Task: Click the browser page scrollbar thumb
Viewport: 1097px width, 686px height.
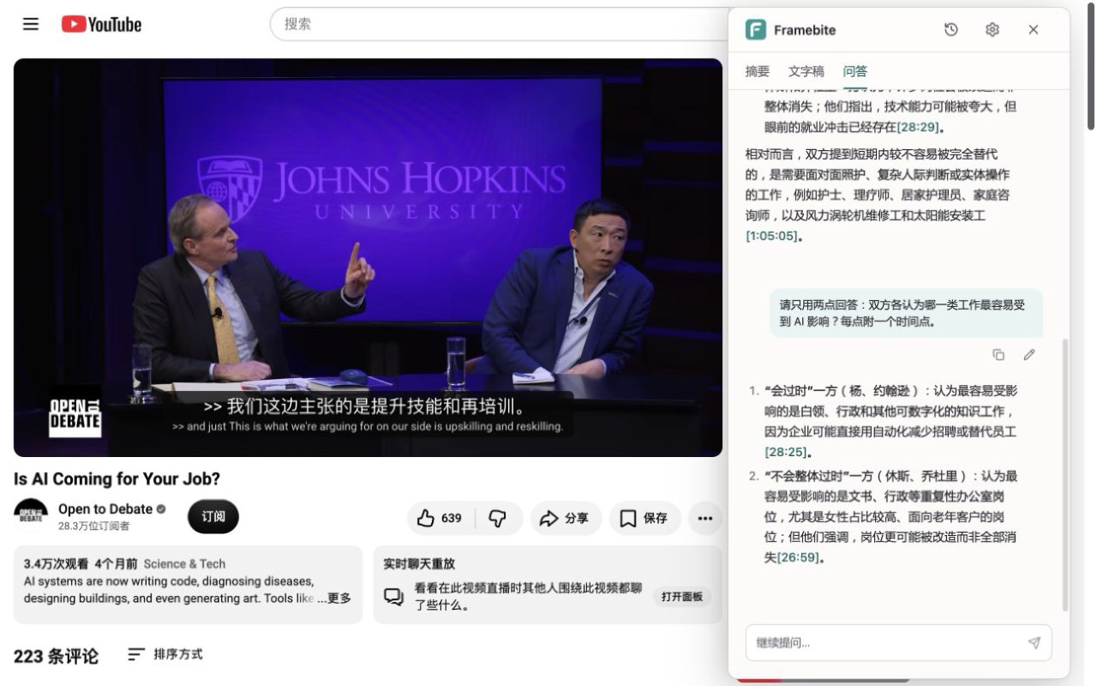Action: pos(1091,67)
